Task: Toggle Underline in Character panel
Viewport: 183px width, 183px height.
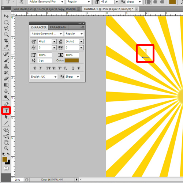Action: 73,68
